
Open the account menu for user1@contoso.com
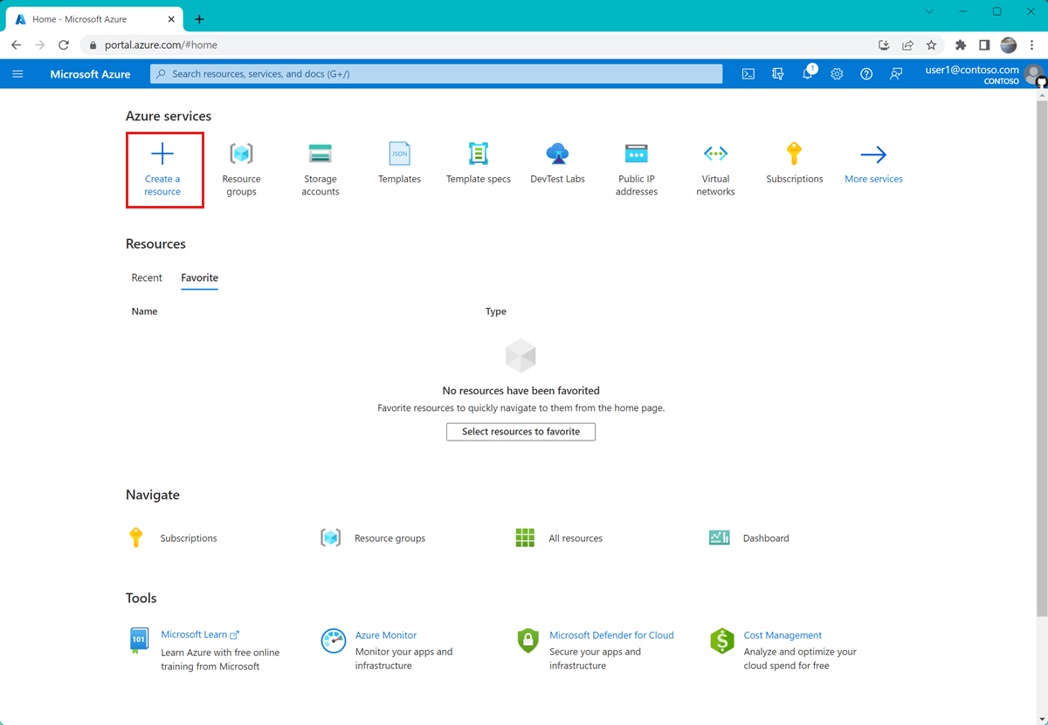point(970,74)
